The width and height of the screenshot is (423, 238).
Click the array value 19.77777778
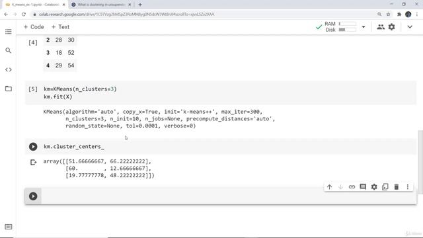click(86, 175)
